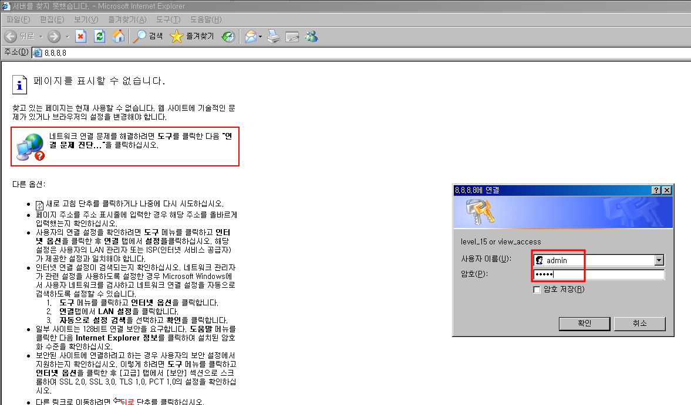
Task: Click the small refresh icon in options list
Action: tap(40, 205)
